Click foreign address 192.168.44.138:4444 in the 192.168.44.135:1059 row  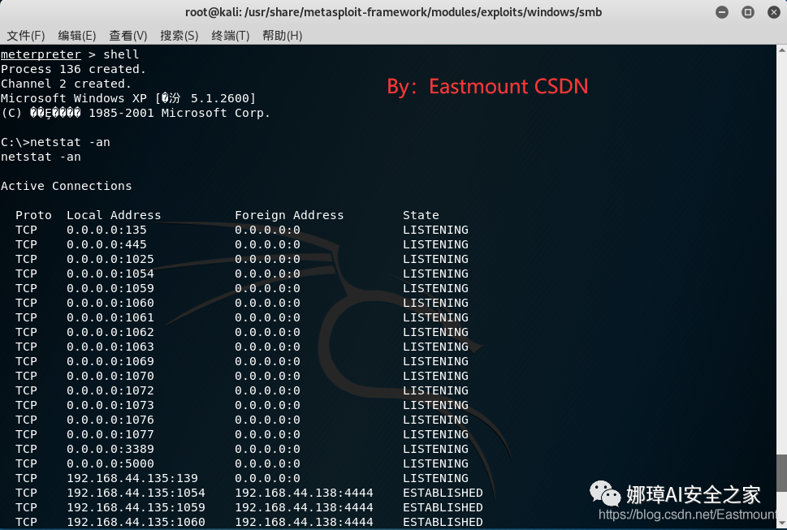pyautogui.click(x=304, y=507)
